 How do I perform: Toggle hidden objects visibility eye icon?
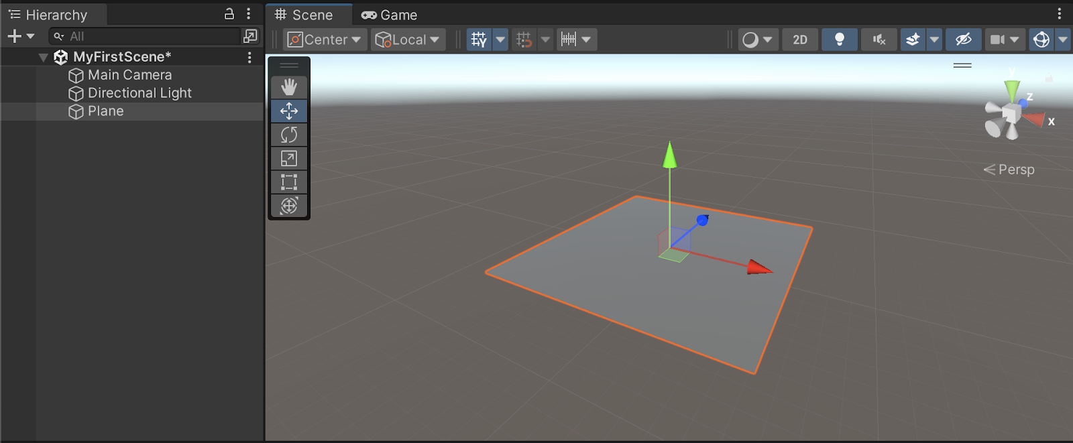coord(963,40)
